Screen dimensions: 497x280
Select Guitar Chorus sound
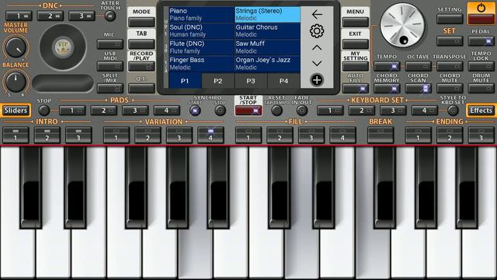coord(267,31)
